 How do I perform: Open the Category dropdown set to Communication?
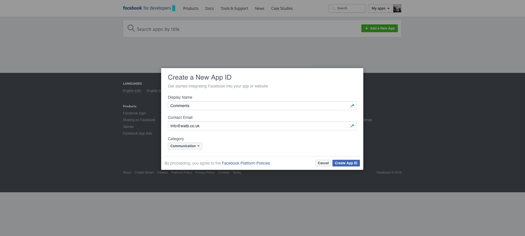click(x=185, y=146)
